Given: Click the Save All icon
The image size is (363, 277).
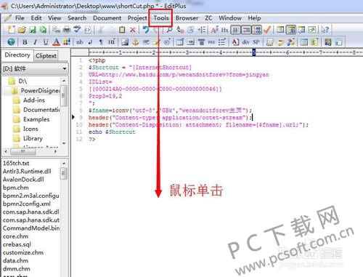Looking at the screenshot, I should point(43,30).
